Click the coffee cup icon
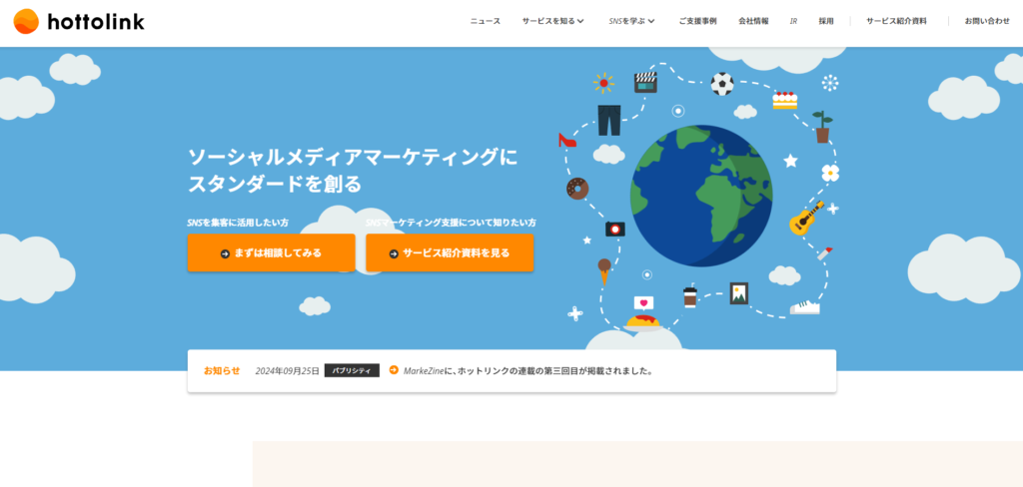1023x487 pixels. [689, 297]
